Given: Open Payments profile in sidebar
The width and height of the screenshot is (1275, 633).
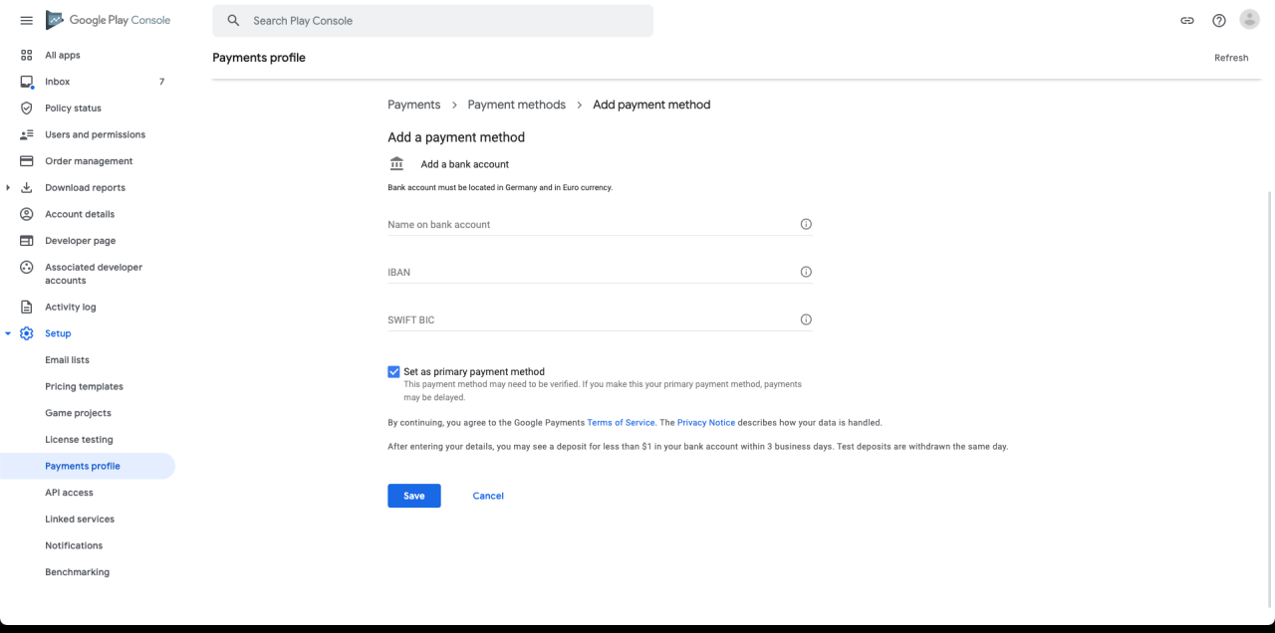Looking at the screenshot, I should (x=83, y=467).
